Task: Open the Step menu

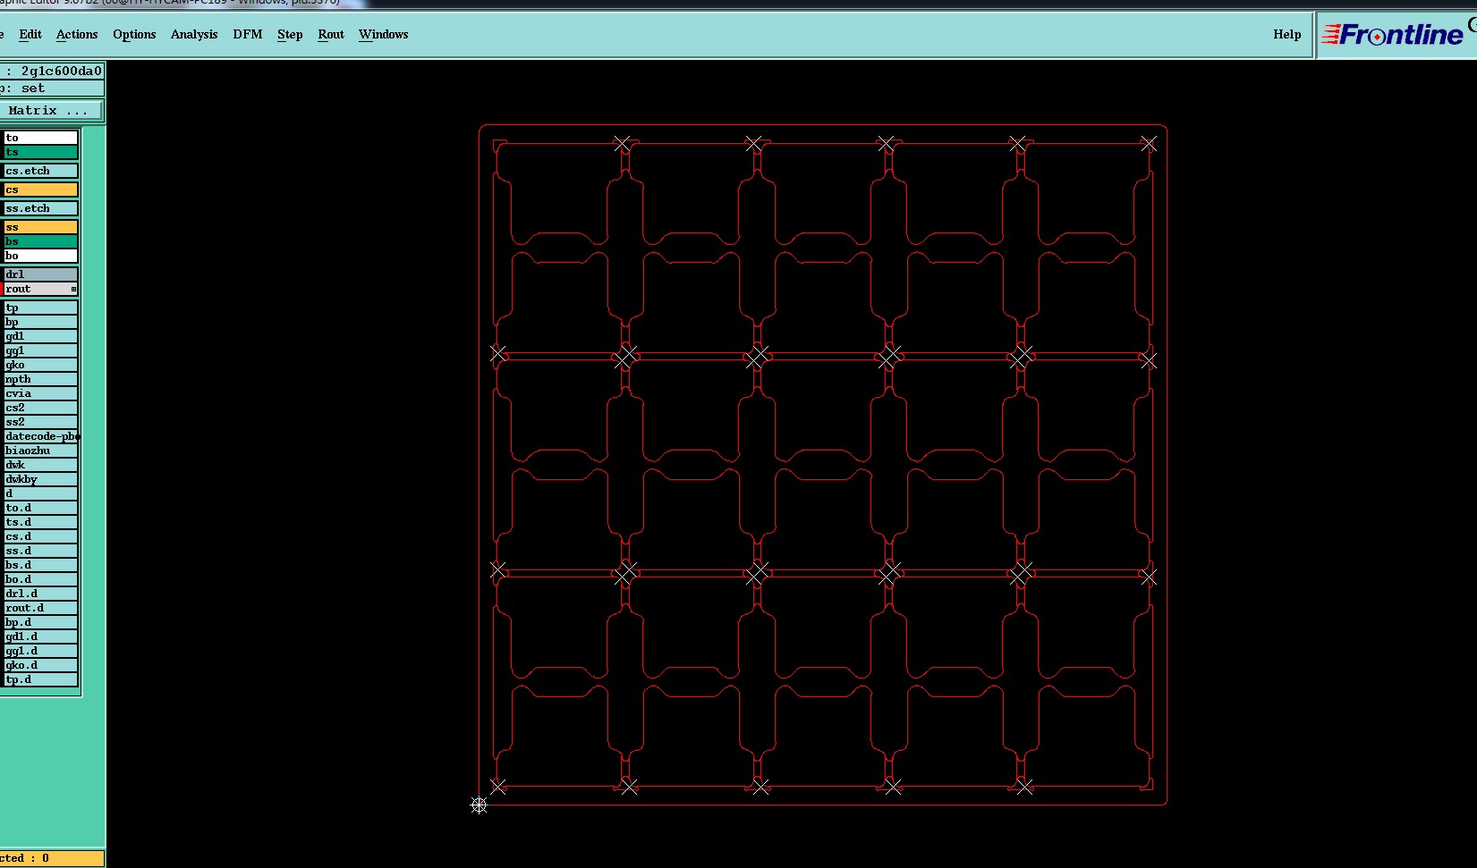Action: (x=290, y=34)
